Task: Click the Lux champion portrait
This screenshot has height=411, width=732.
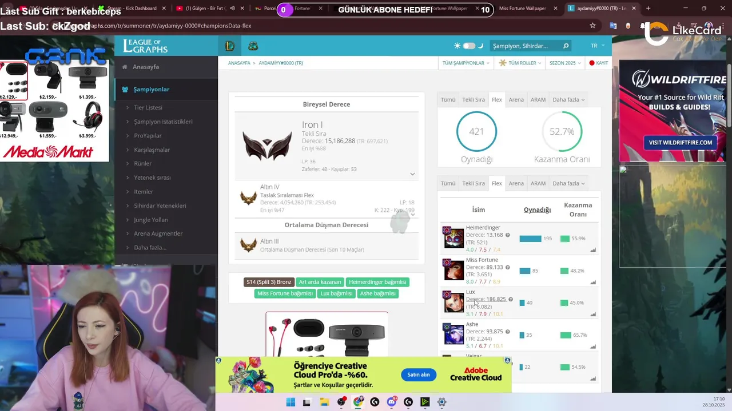Action: (x=454, y=302)
